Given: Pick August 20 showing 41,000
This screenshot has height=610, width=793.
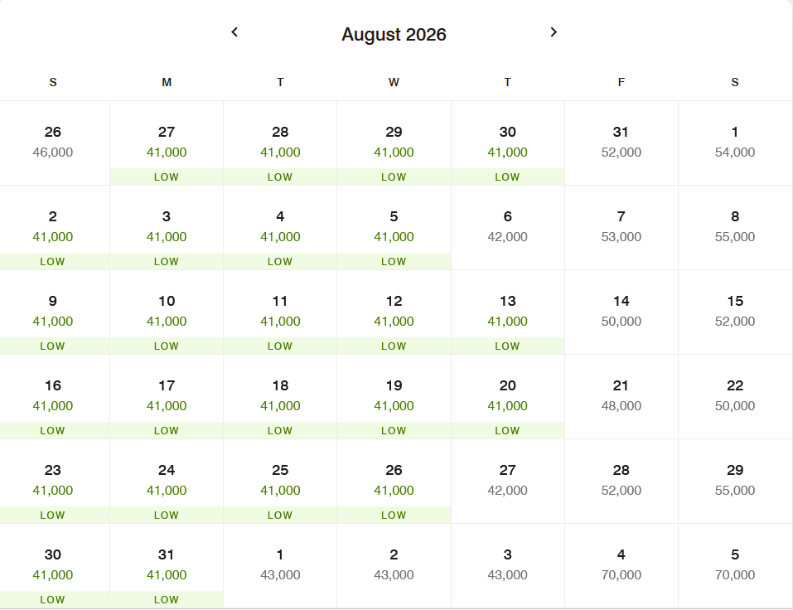Looking at the screenshot, I should tap(507, 395).
